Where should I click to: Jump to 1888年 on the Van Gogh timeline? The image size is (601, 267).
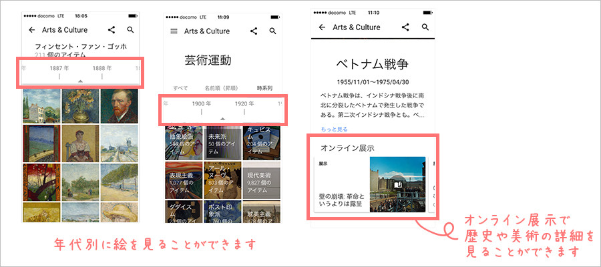[102, 69]
